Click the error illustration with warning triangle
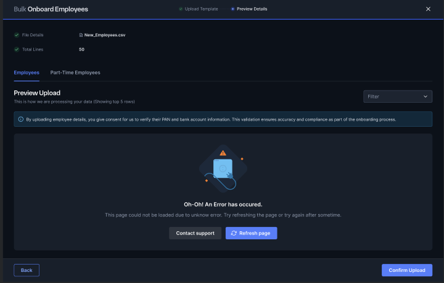This screenshot has width=444, height=283. pos(223,169)
